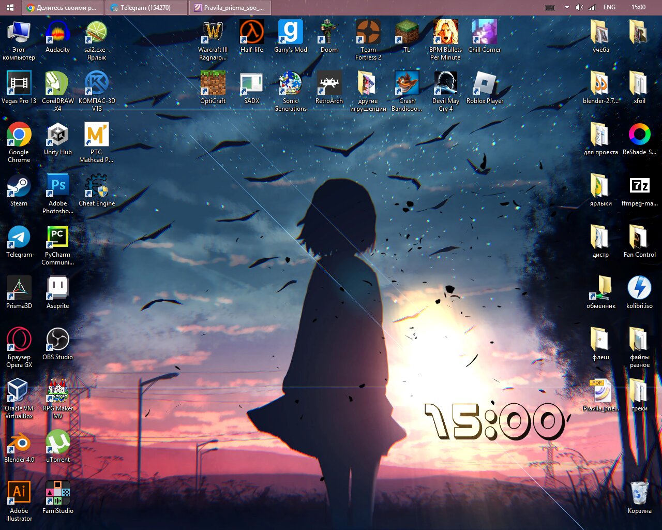This screenshot has height=530, width=662.
Task: Open CorelDRAW X4 shortcut
Action: tap(57, 92)
